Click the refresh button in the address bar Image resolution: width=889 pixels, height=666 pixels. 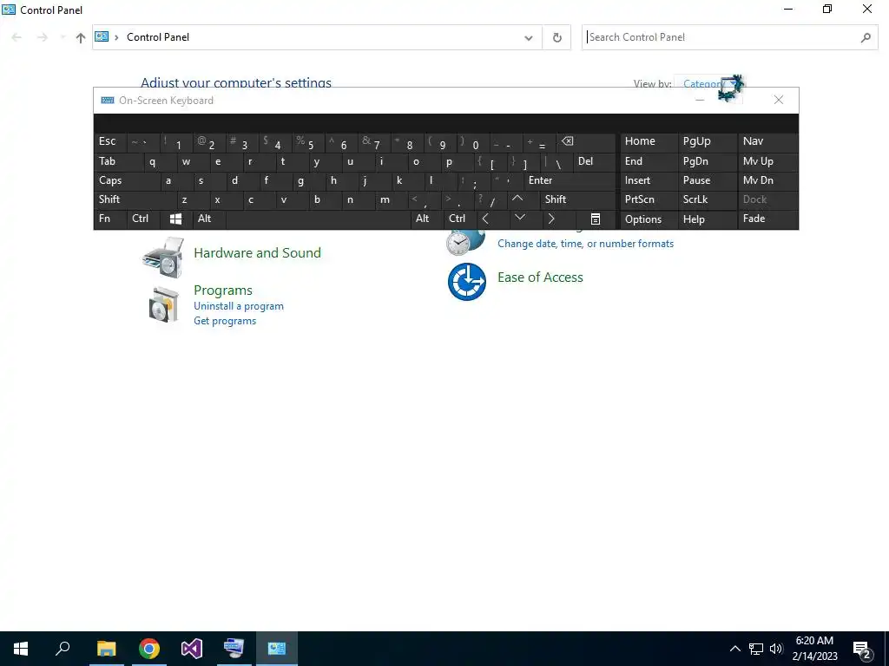[x=556, y=37]
